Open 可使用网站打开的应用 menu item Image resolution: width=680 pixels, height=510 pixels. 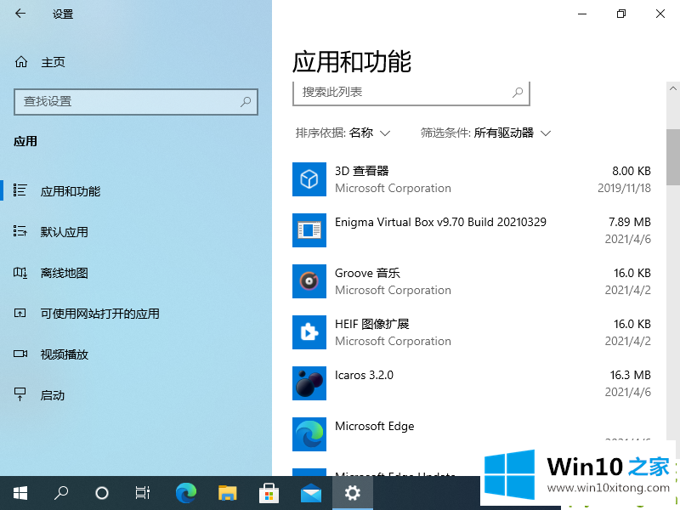[99, 314]
